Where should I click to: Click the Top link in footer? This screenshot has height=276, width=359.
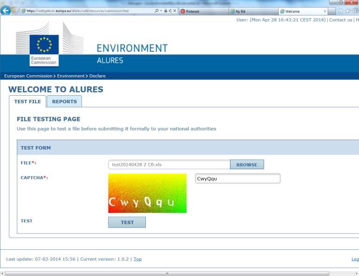tap(137, 259)
